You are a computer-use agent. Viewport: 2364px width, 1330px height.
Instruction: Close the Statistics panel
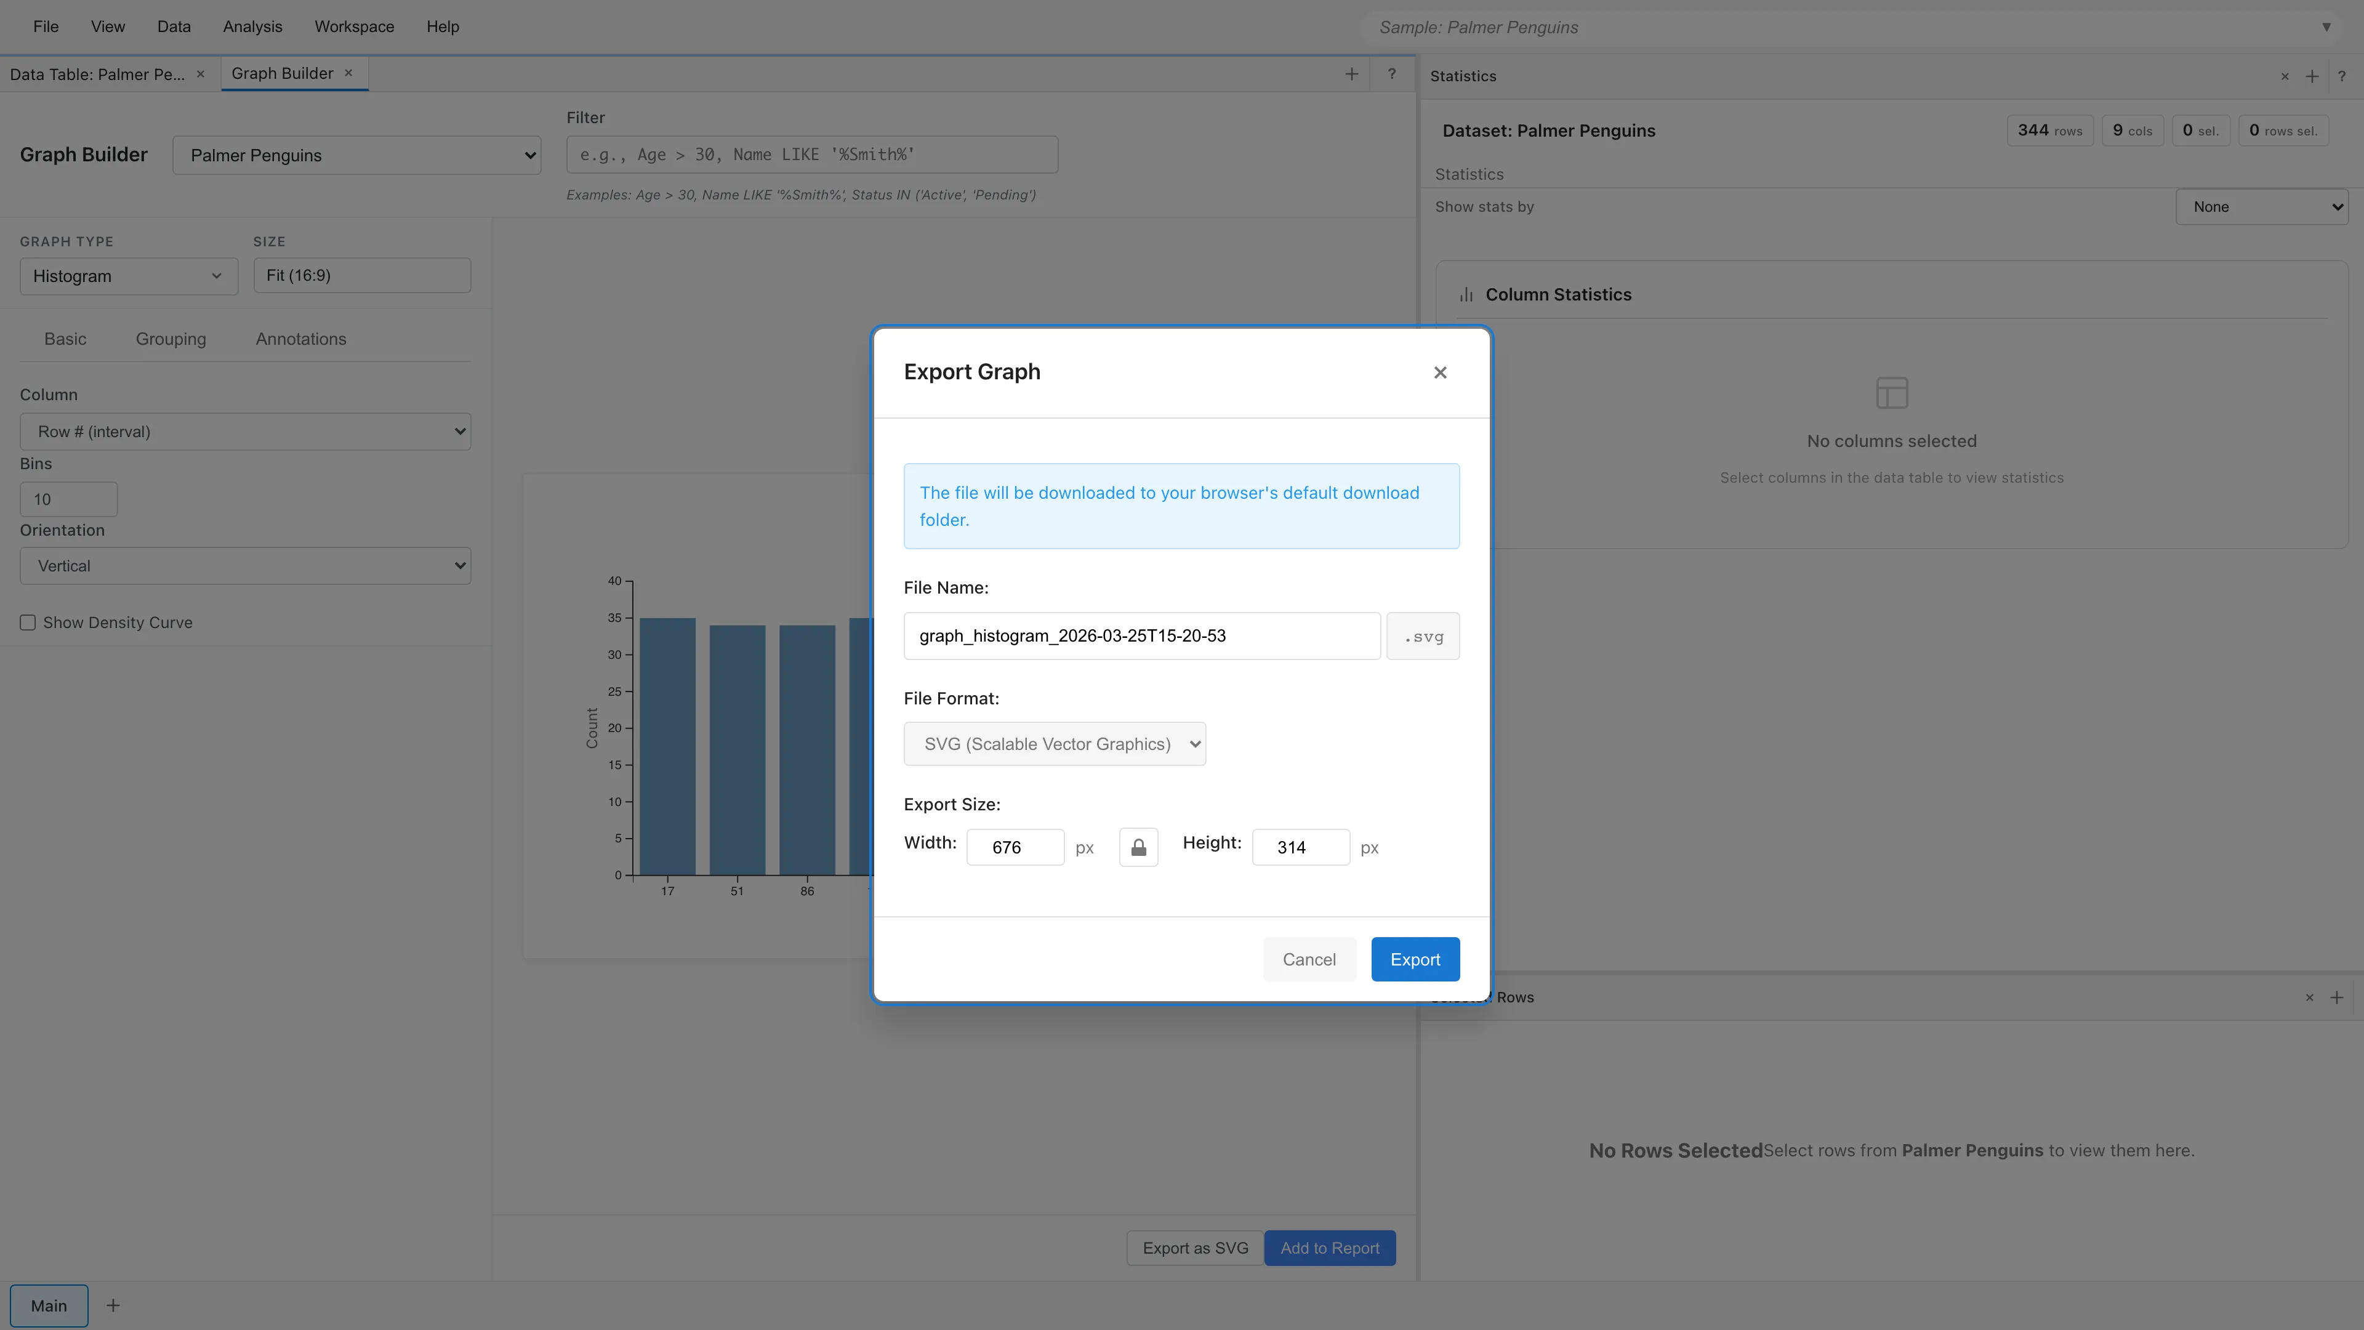point(2285,77)
